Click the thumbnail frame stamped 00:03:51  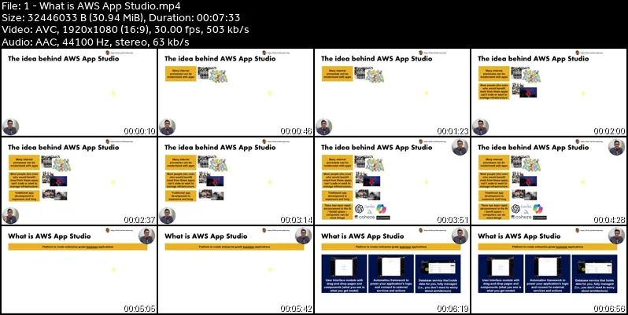[x=392, y=181]
